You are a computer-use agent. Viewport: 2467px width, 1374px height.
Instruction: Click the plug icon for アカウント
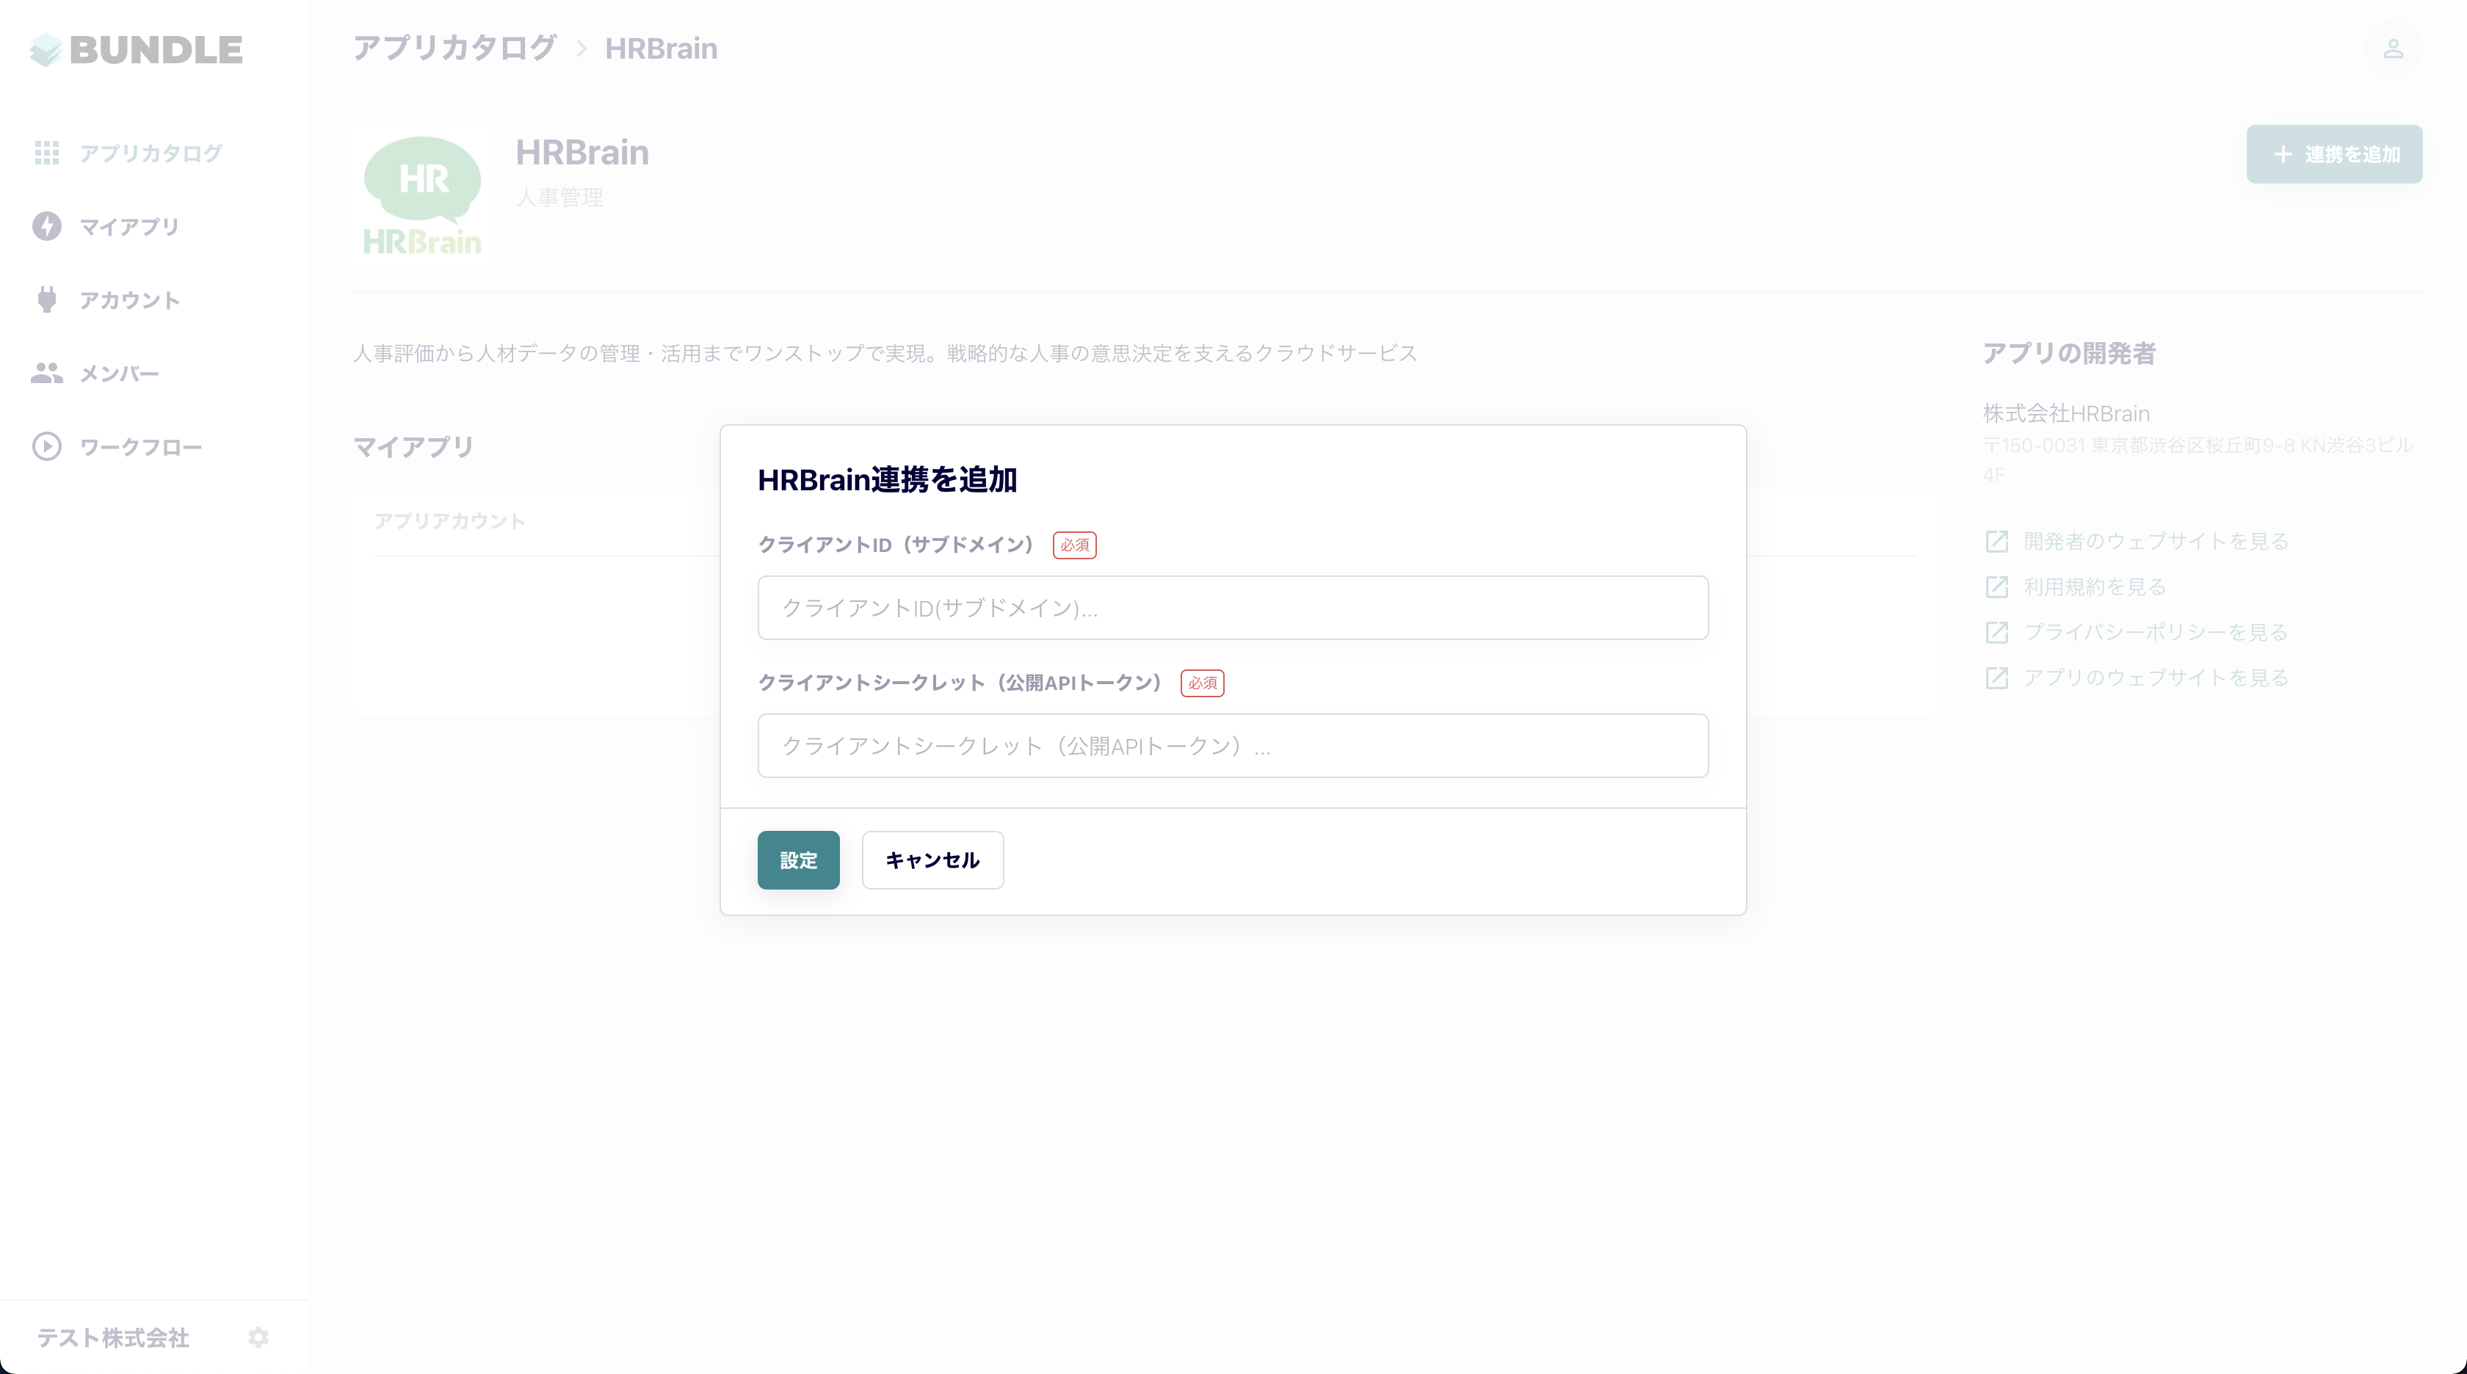[x=47, y=299]
